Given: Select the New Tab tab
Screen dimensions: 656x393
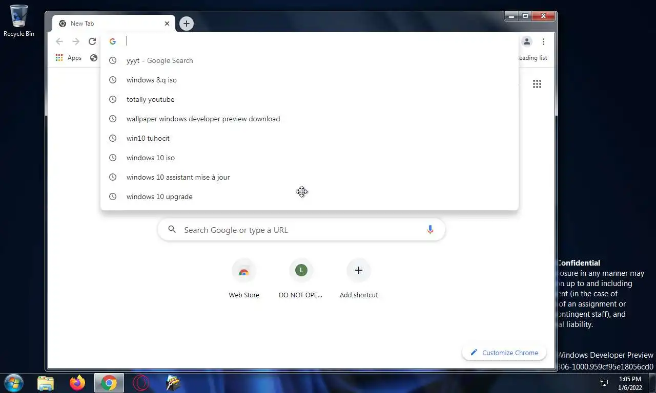Looking at the screenshot, I should tap(114, 24).
